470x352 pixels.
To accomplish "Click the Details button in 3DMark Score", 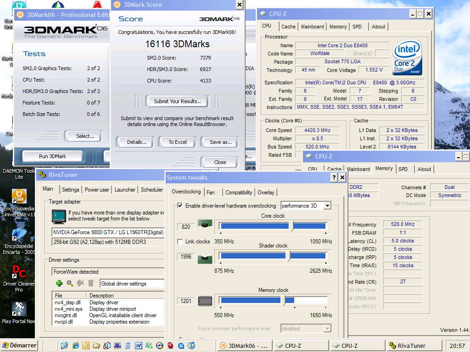I will click(136, 142).
